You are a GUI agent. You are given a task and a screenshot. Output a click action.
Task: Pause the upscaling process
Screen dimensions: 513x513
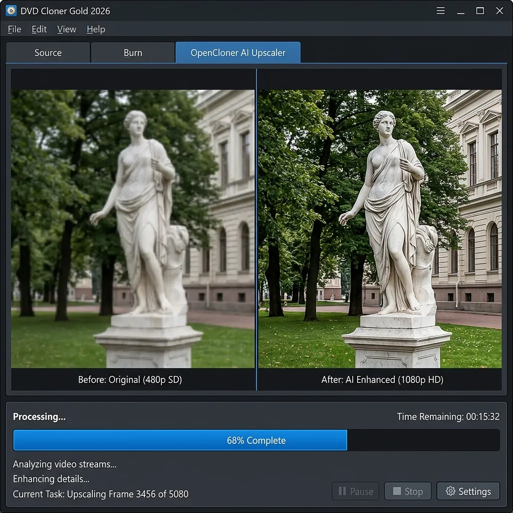pos(355,491)
